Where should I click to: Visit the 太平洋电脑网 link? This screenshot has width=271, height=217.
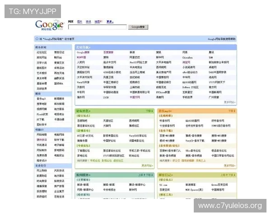pyautogui.click(x=164, y=62)
